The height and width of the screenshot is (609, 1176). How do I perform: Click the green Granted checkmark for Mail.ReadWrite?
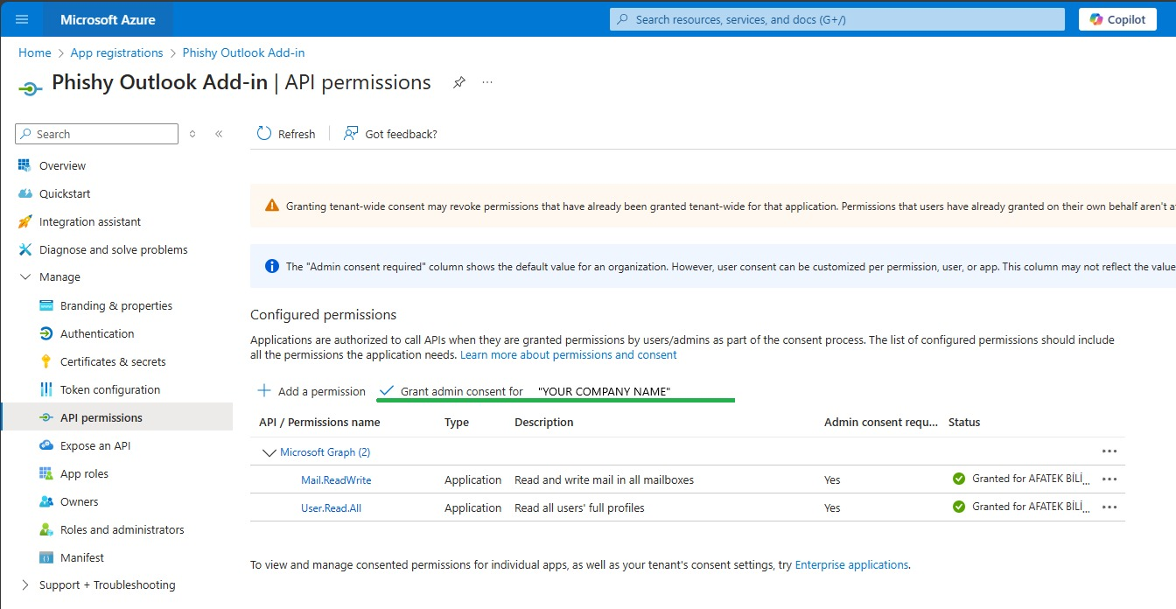click(x=959, y=479)
